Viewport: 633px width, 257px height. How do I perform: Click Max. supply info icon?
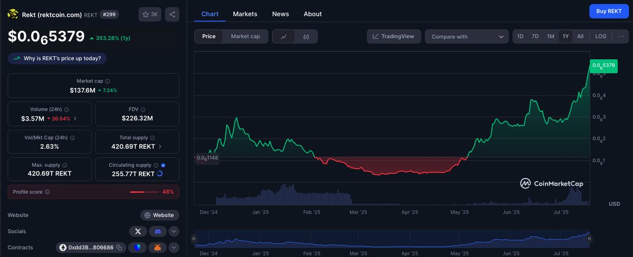coord(66,165)
